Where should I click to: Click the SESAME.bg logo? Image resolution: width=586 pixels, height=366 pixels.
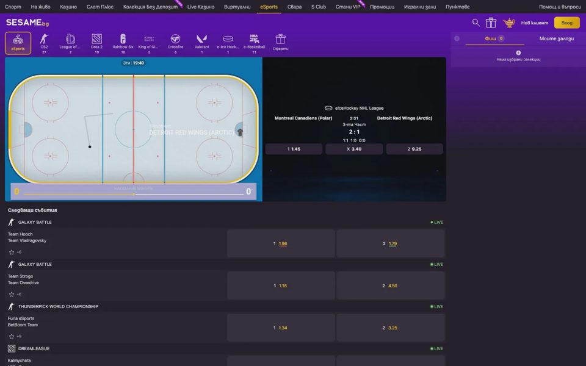click(x=27, y=23)
